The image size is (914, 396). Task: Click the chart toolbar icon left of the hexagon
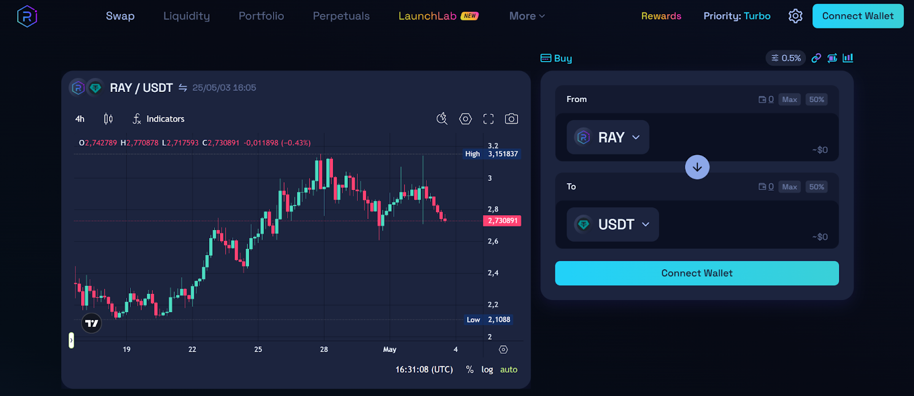pyautogui.click(x=442, y=119)
